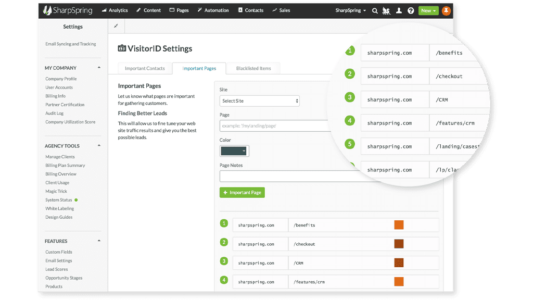Click the /benefits row color swatch
This screenshot has width=533, height=300.
[399, 225]
